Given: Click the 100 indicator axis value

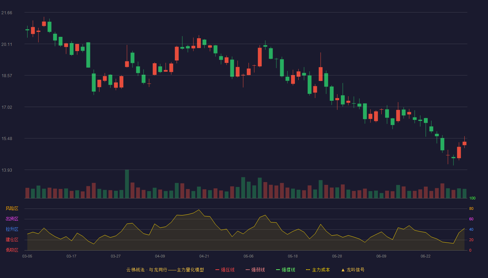Looking at the screenshot, I should 472,198.
